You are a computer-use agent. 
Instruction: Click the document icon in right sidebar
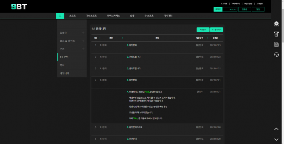click(x=276, y=44)
